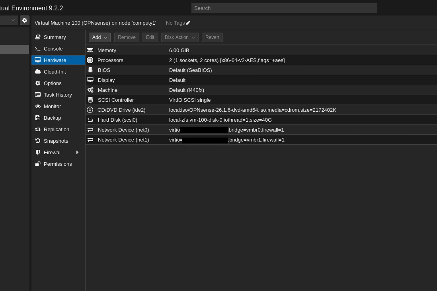Click the Permissions unlock icon

tap(38, 164)
